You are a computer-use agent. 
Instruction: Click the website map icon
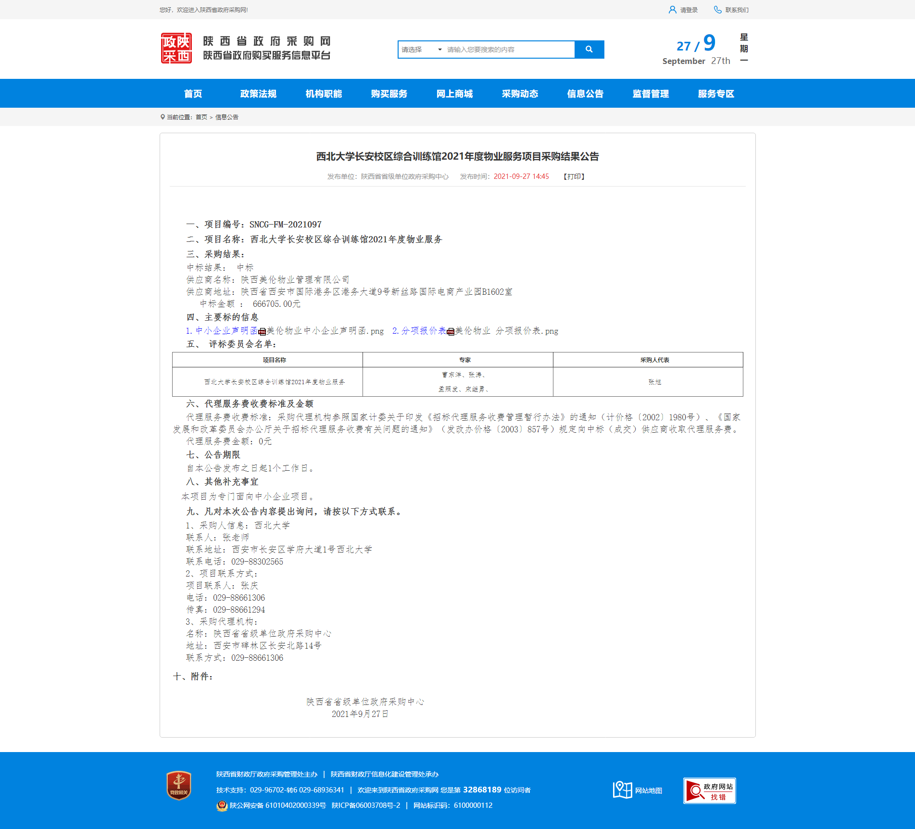[622, 790]
